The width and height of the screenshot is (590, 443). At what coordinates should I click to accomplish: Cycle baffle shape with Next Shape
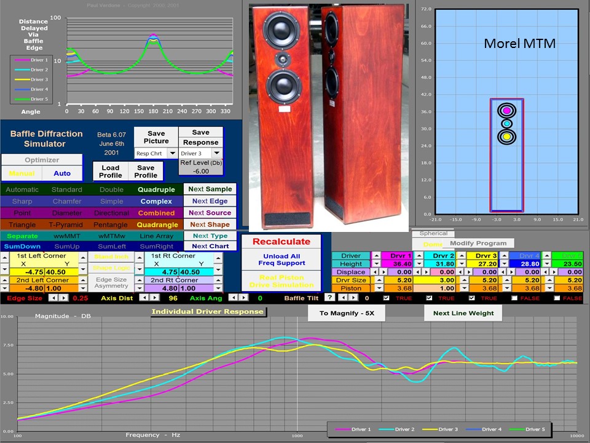[210, 224]
